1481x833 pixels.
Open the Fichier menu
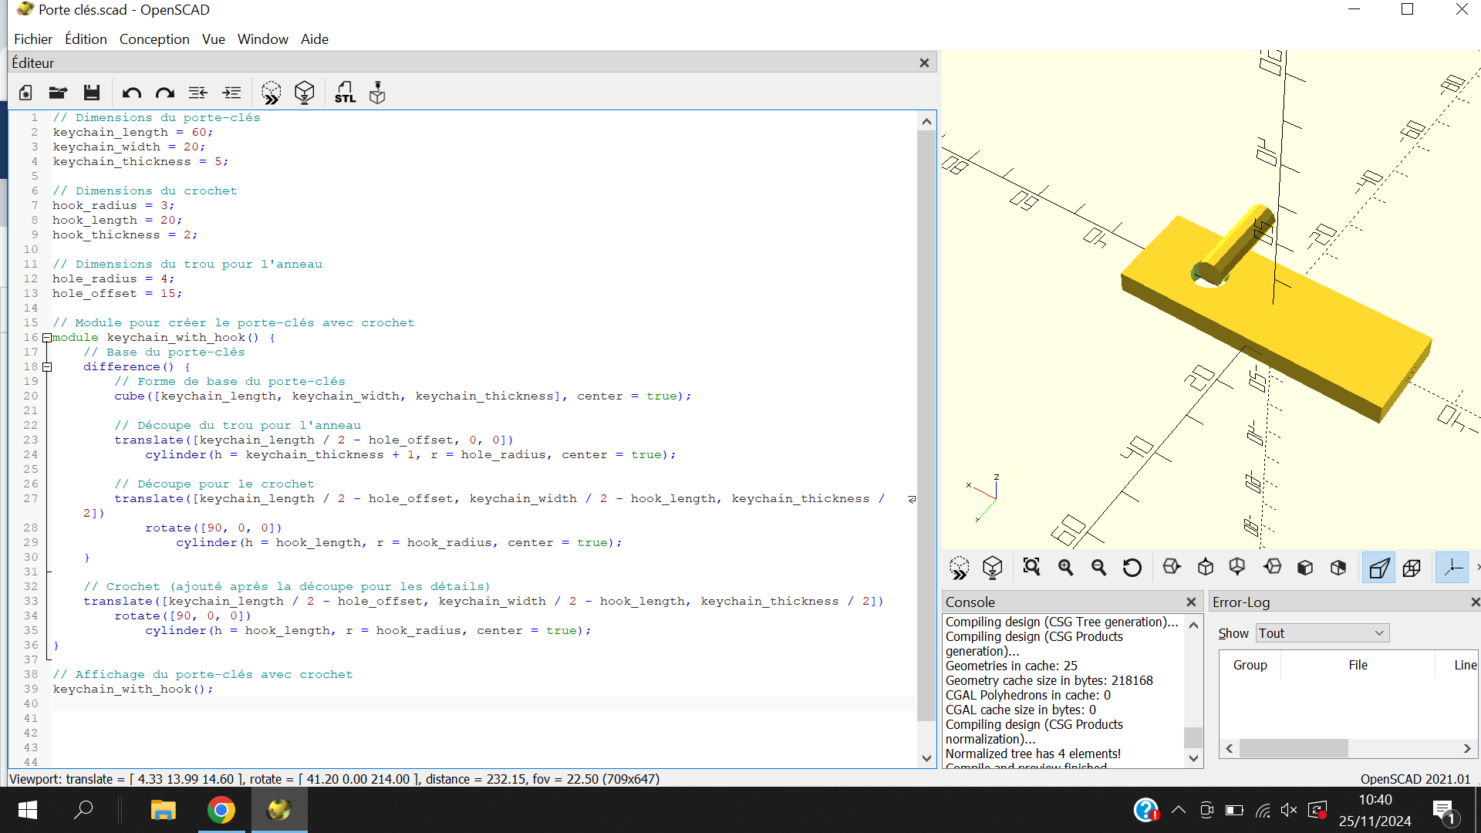[x=33, y=39]
